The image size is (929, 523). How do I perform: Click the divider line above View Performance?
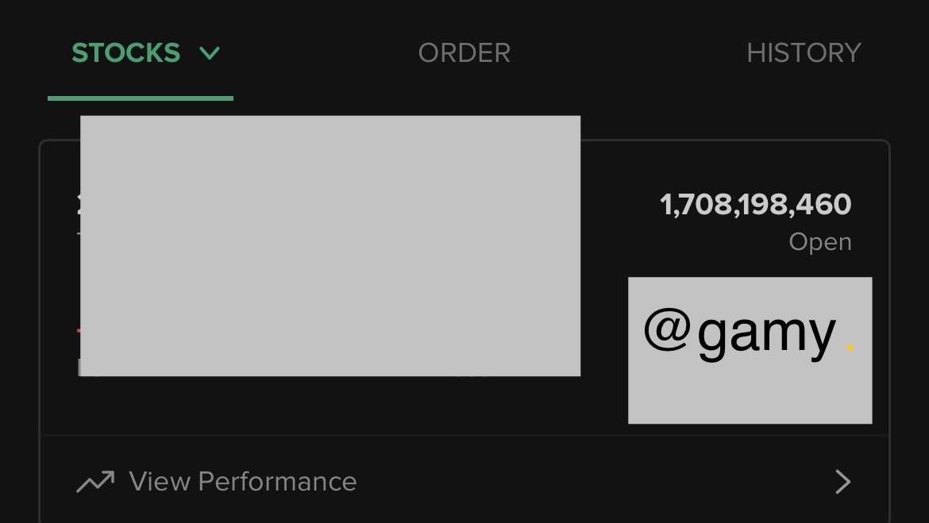464,436
